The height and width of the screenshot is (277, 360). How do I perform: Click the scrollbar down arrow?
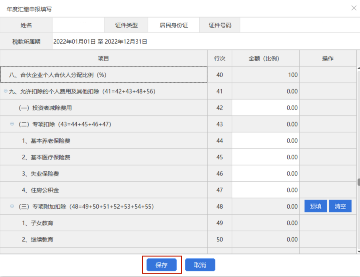point(359,251)
